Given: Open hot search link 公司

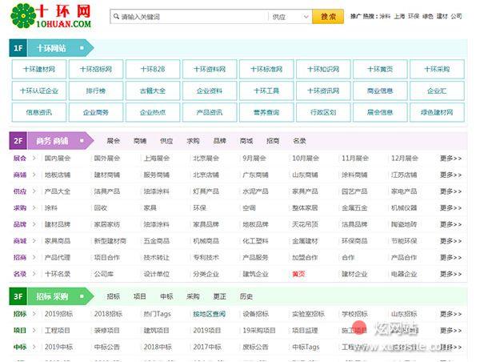Looking at the screenshot, I should point(456,16).
